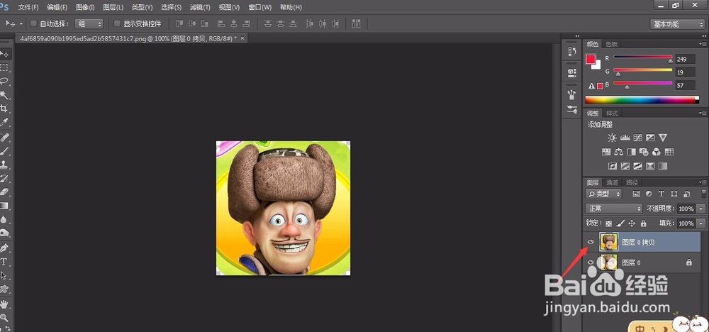Select the Rectangular Marquee tool
The width and height of the screenshot is (709, 332).
click(x=4, y=68)
